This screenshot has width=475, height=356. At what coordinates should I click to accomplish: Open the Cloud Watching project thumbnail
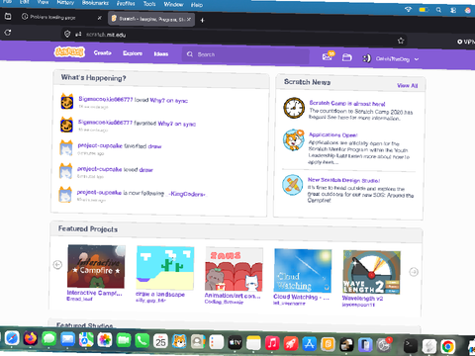(x=303, y=271)
